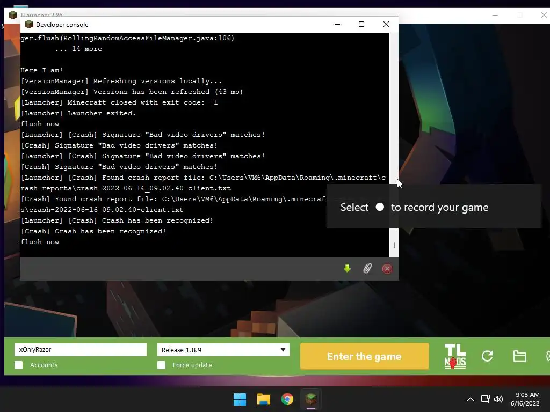Open network status tray icon
The width and height of the screenshot is (550, 412).
tap(485, 399)
